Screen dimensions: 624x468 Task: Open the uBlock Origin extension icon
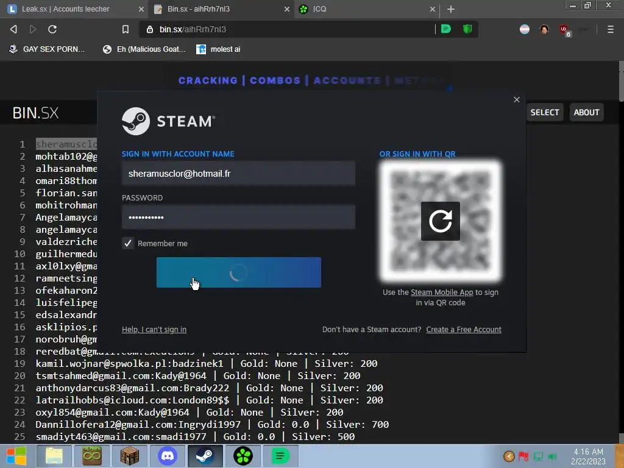pyautogui.click(x=564, y=29)
